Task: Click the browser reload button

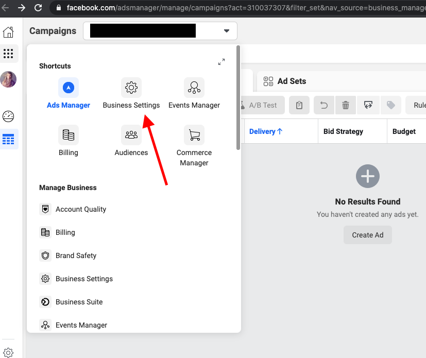Action: (38, 8)
